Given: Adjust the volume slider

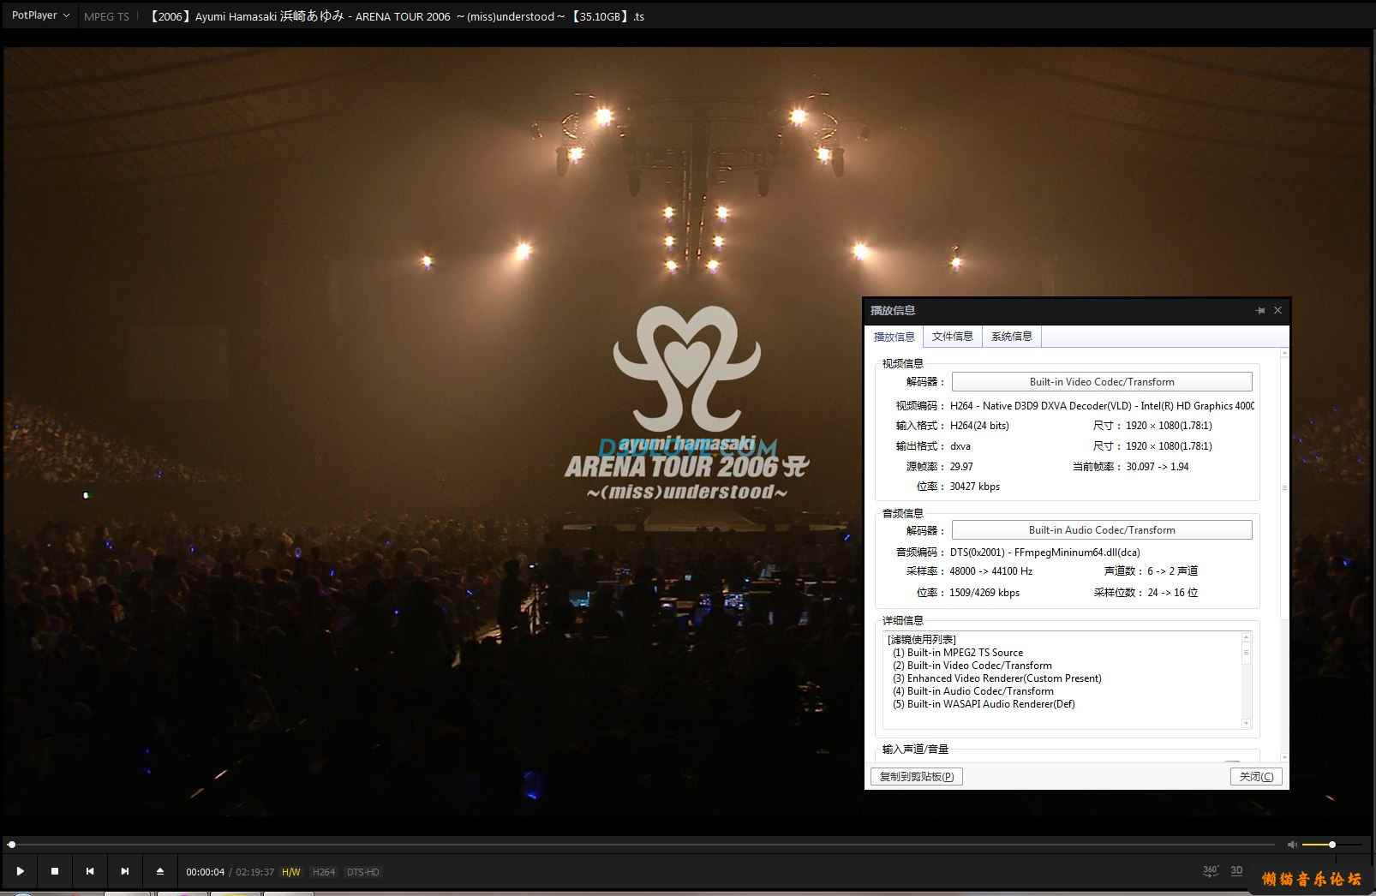Looking at the screenshot, I should 1331,845.
